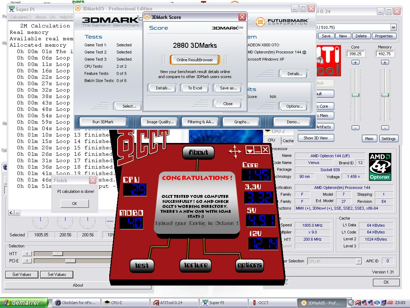Viewport: 410px width, 308px height.
Task: Click Run 3DMark button
Action: 103,122
